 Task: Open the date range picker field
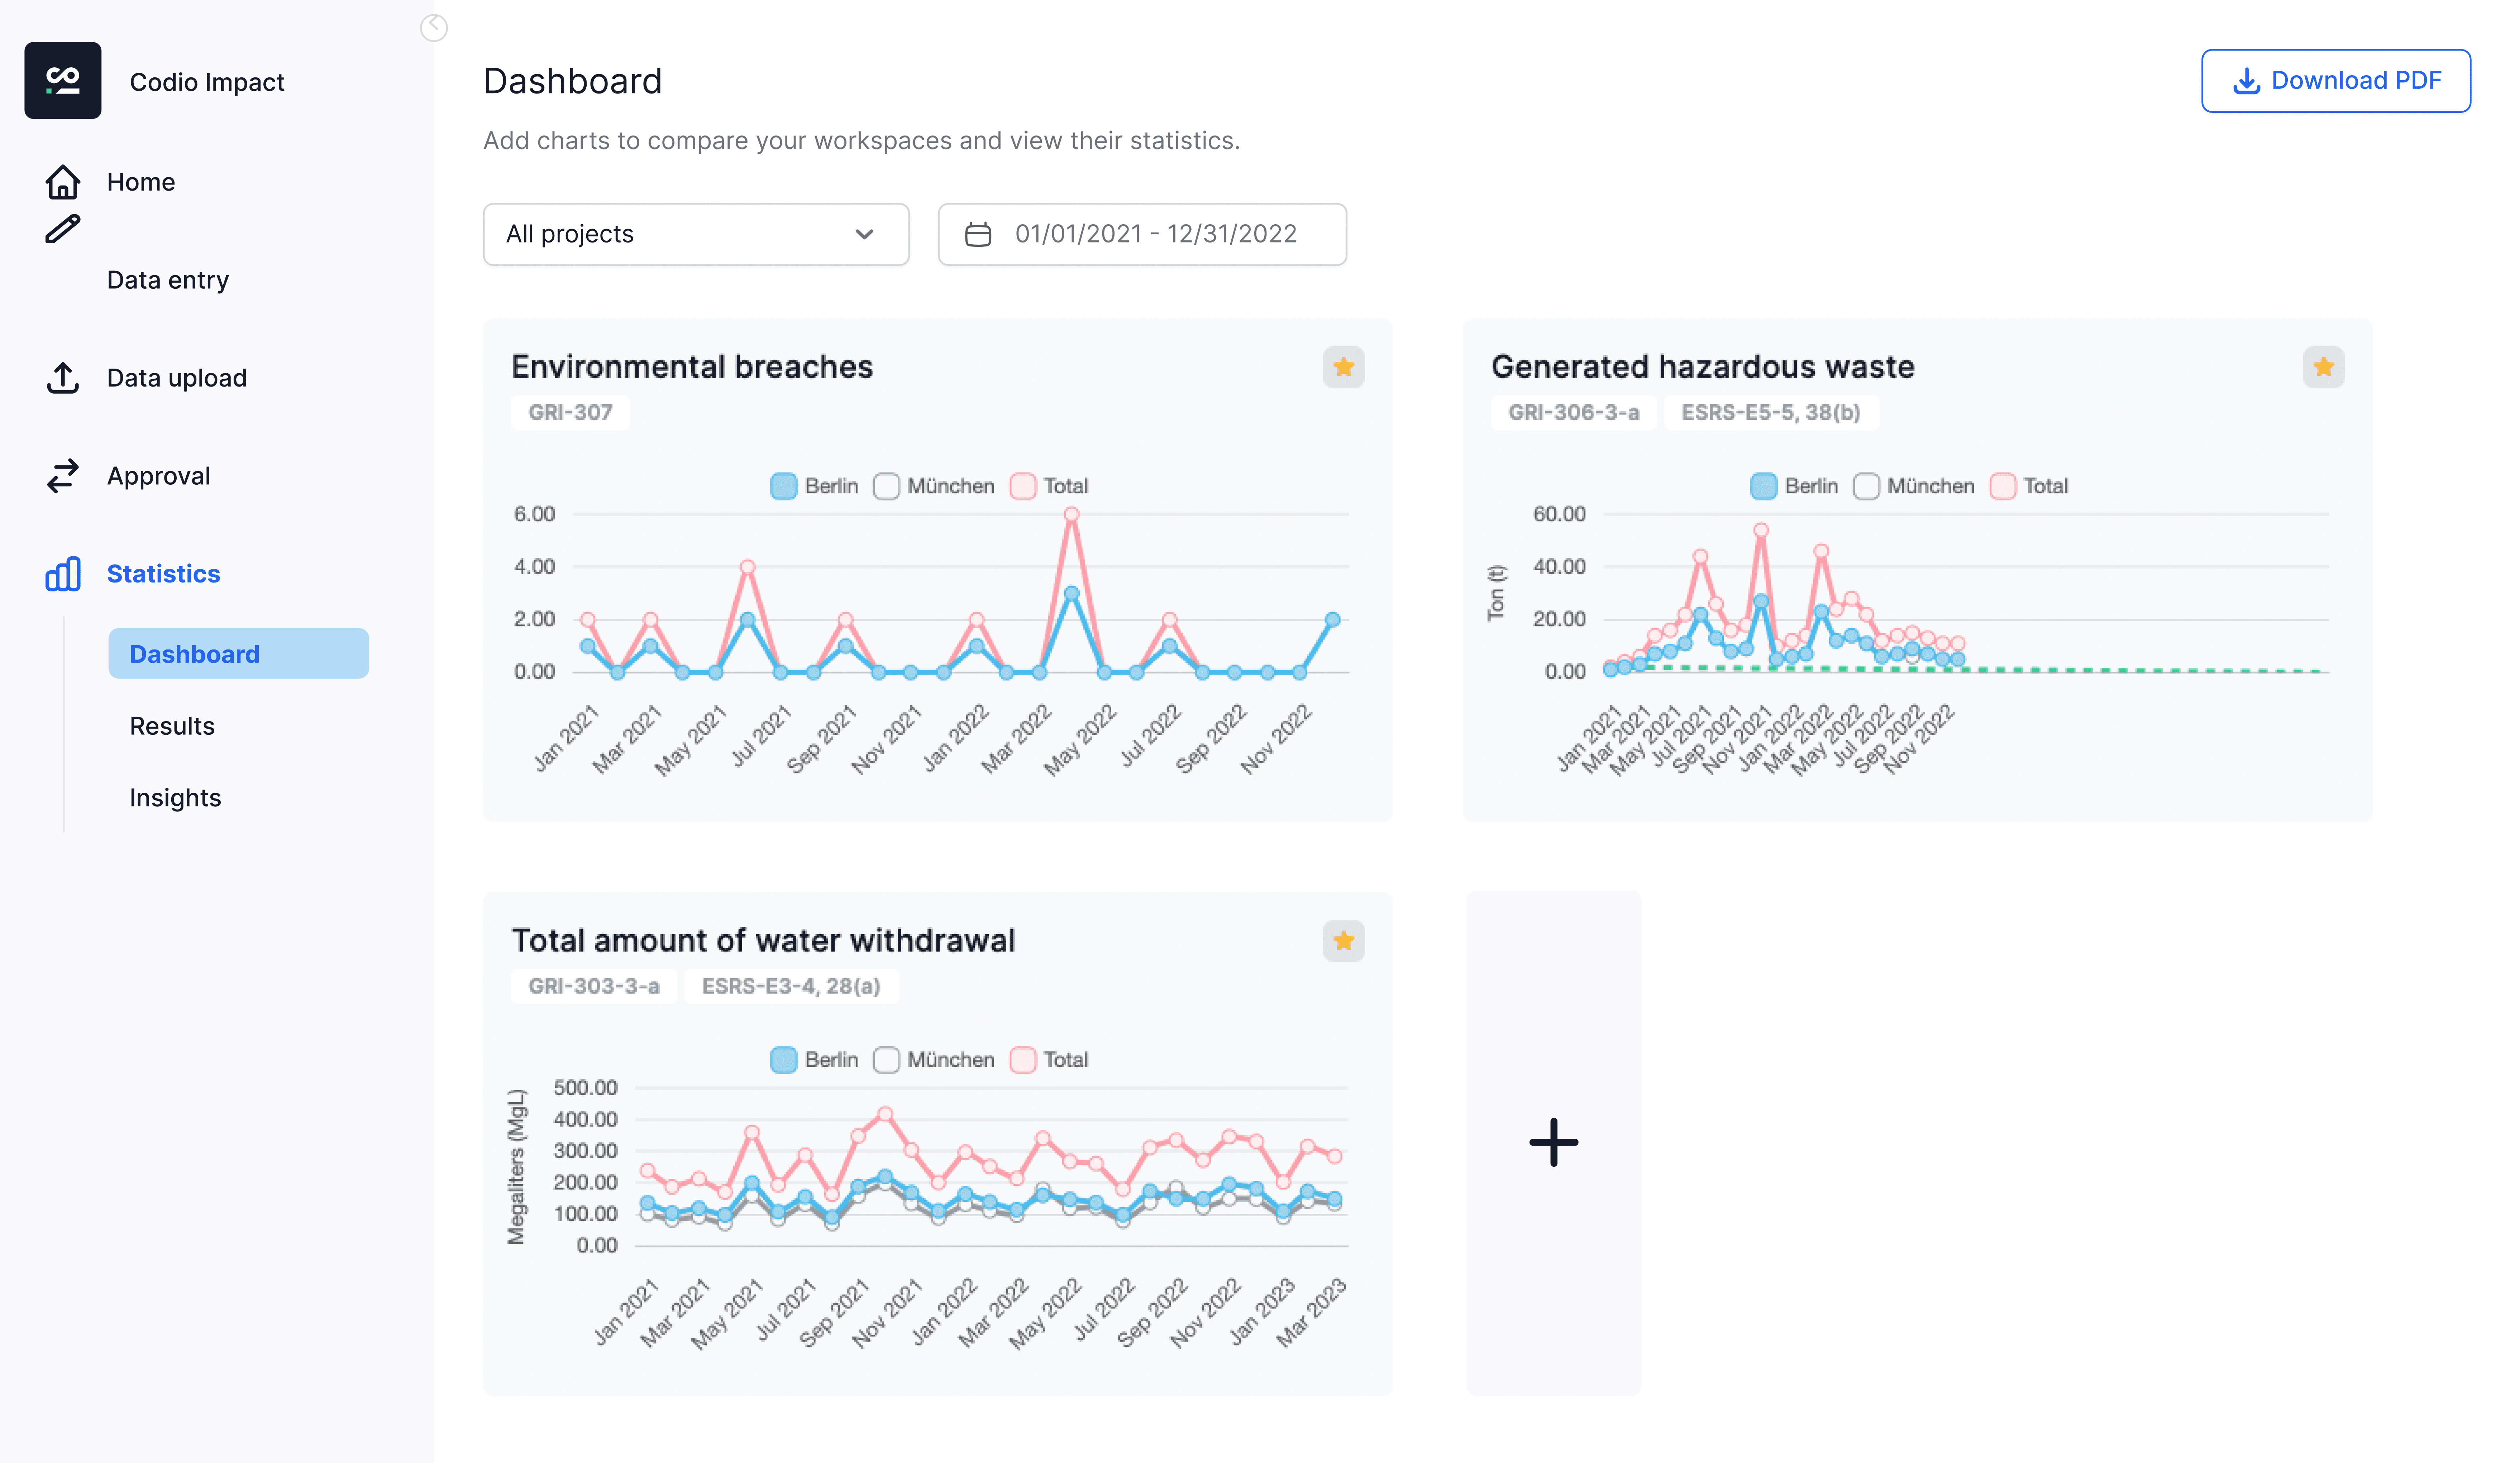[1142, 234]
